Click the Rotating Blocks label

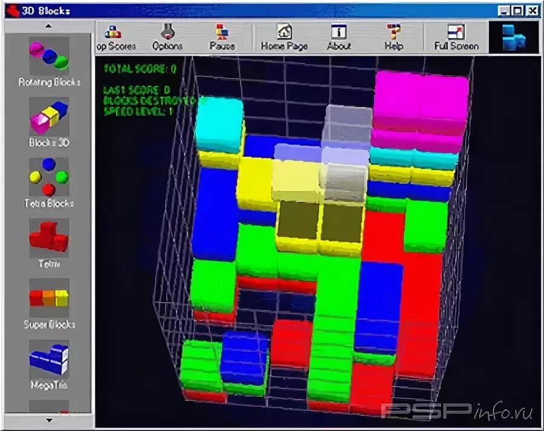pyautogui.click(x=50, y=82)
